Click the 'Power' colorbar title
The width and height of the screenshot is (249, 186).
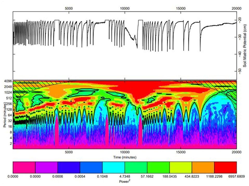125,181
